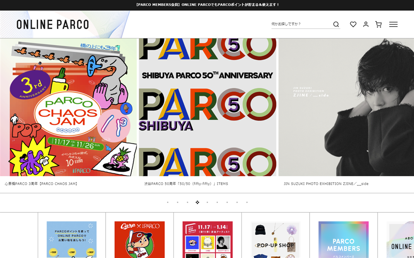Select the eighth carousel pagination dot

tap(237, 202)
